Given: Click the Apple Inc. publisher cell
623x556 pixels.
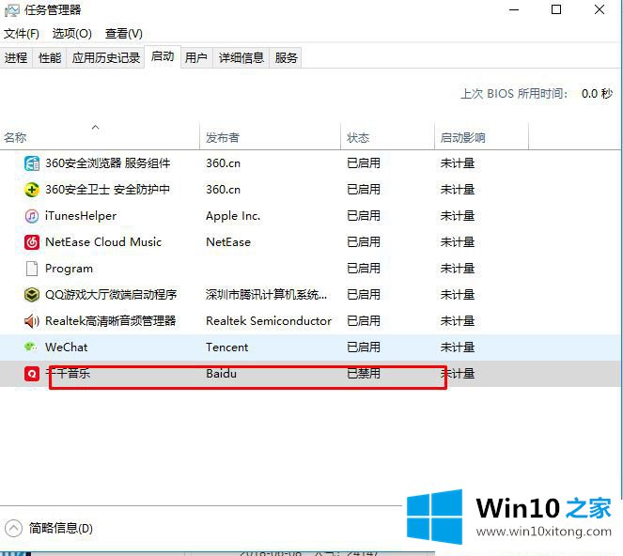Looking at the screenshot, I should coord(233,216).
